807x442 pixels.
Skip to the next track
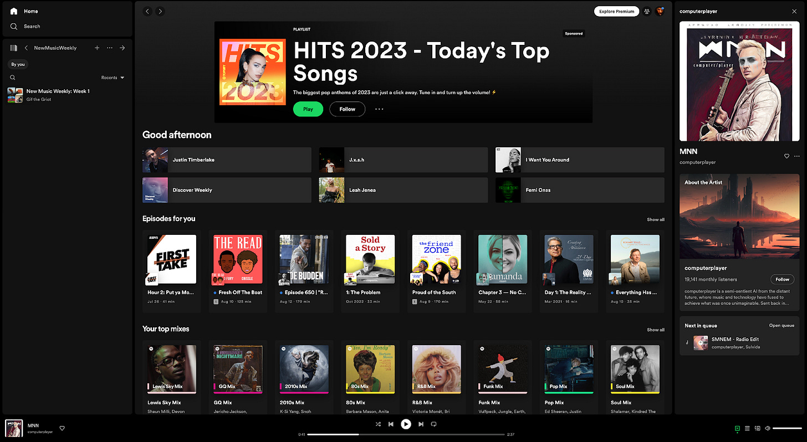[x=421, y=424]
